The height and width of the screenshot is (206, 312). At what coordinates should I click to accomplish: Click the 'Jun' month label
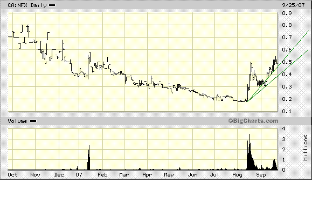coord(192,175)
